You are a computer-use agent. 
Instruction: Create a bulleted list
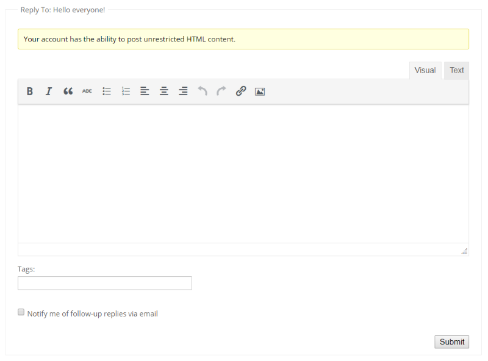pos(106,91)
